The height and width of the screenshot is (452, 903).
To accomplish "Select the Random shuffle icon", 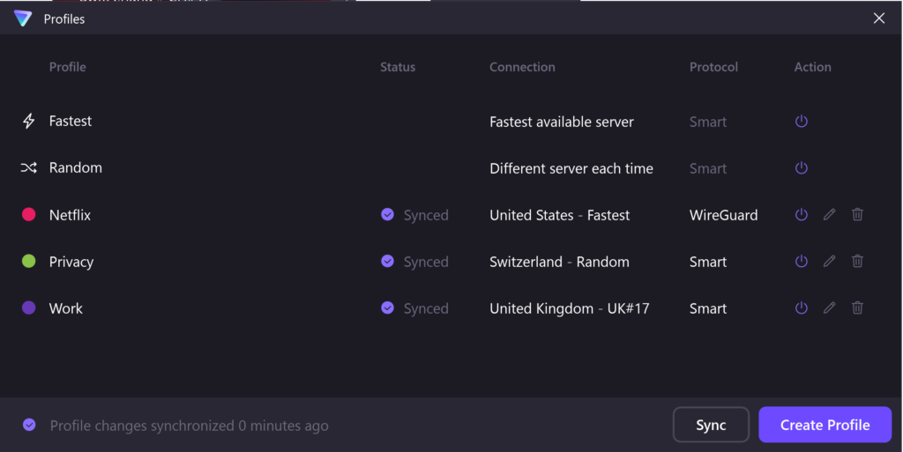I will 29,168.
